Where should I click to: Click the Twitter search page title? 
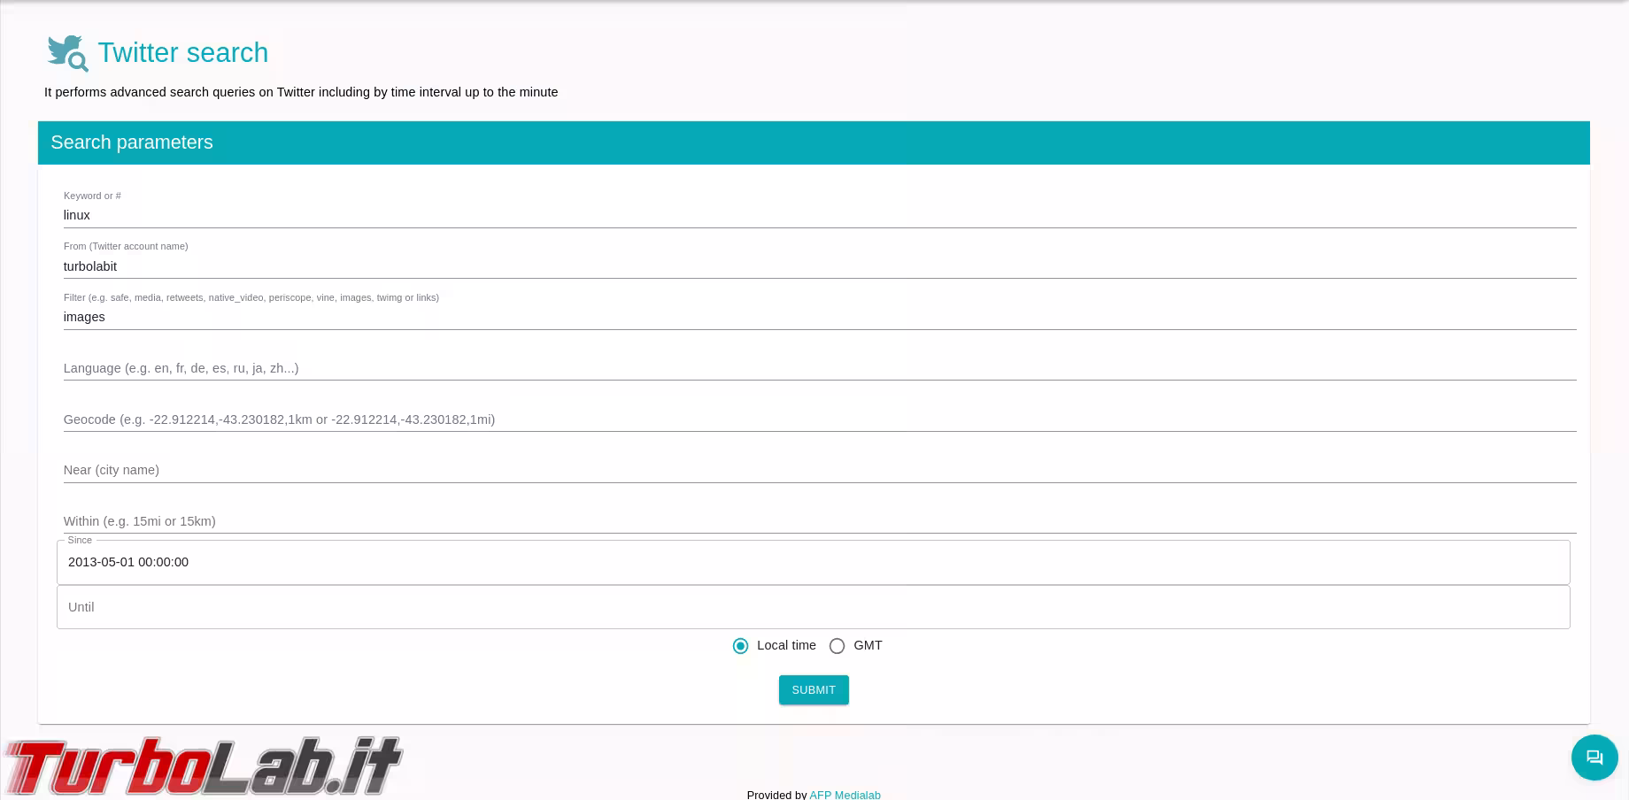pos(182,53)
